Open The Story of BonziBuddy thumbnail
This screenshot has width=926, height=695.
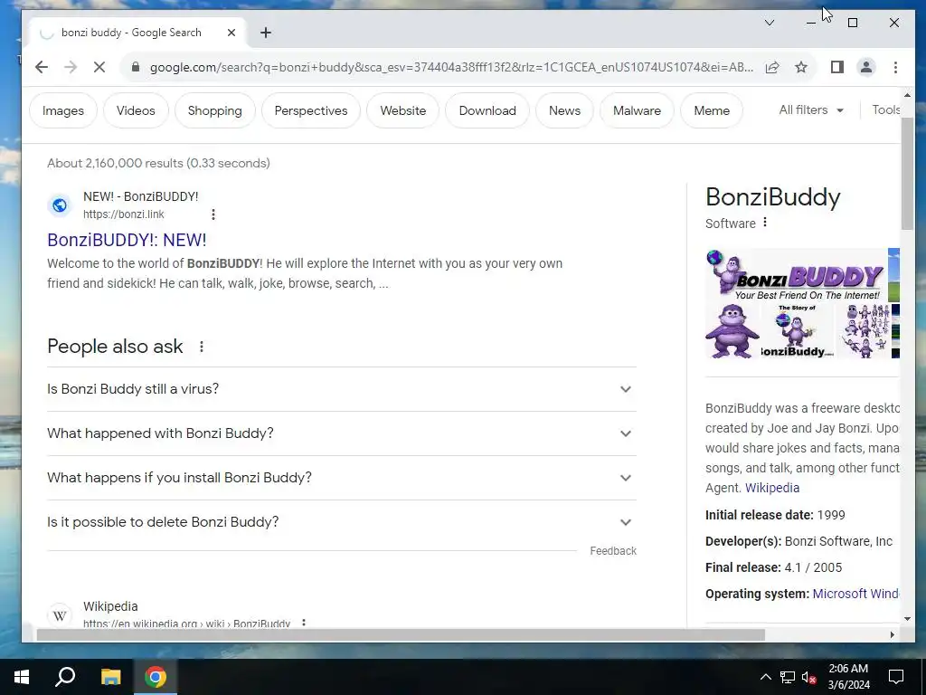click(x=798, y=331)
